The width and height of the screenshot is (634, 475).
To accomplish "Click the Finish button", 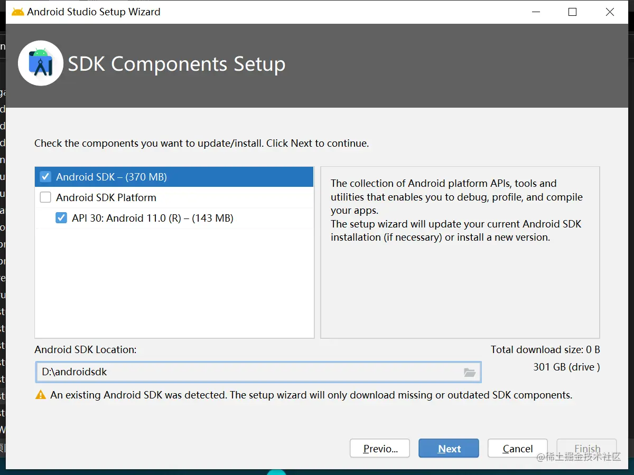I will click(586, 449).
